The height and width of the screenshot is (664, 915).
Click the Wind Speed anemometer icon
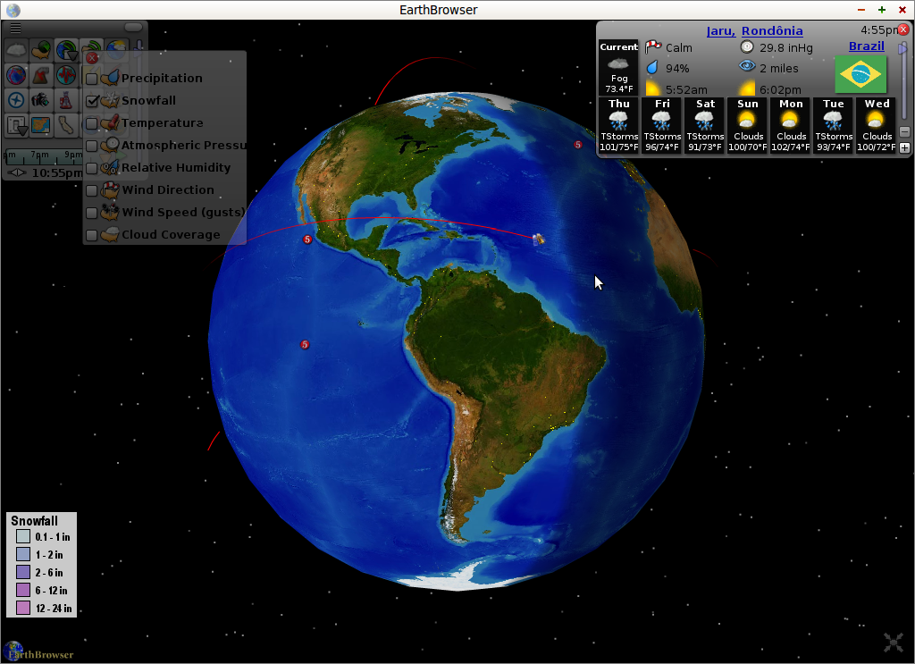click(110, 212)
